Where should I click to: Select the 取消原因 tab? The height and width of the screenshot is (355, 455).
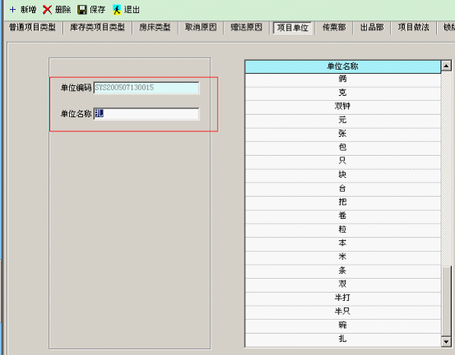(200, 27)
